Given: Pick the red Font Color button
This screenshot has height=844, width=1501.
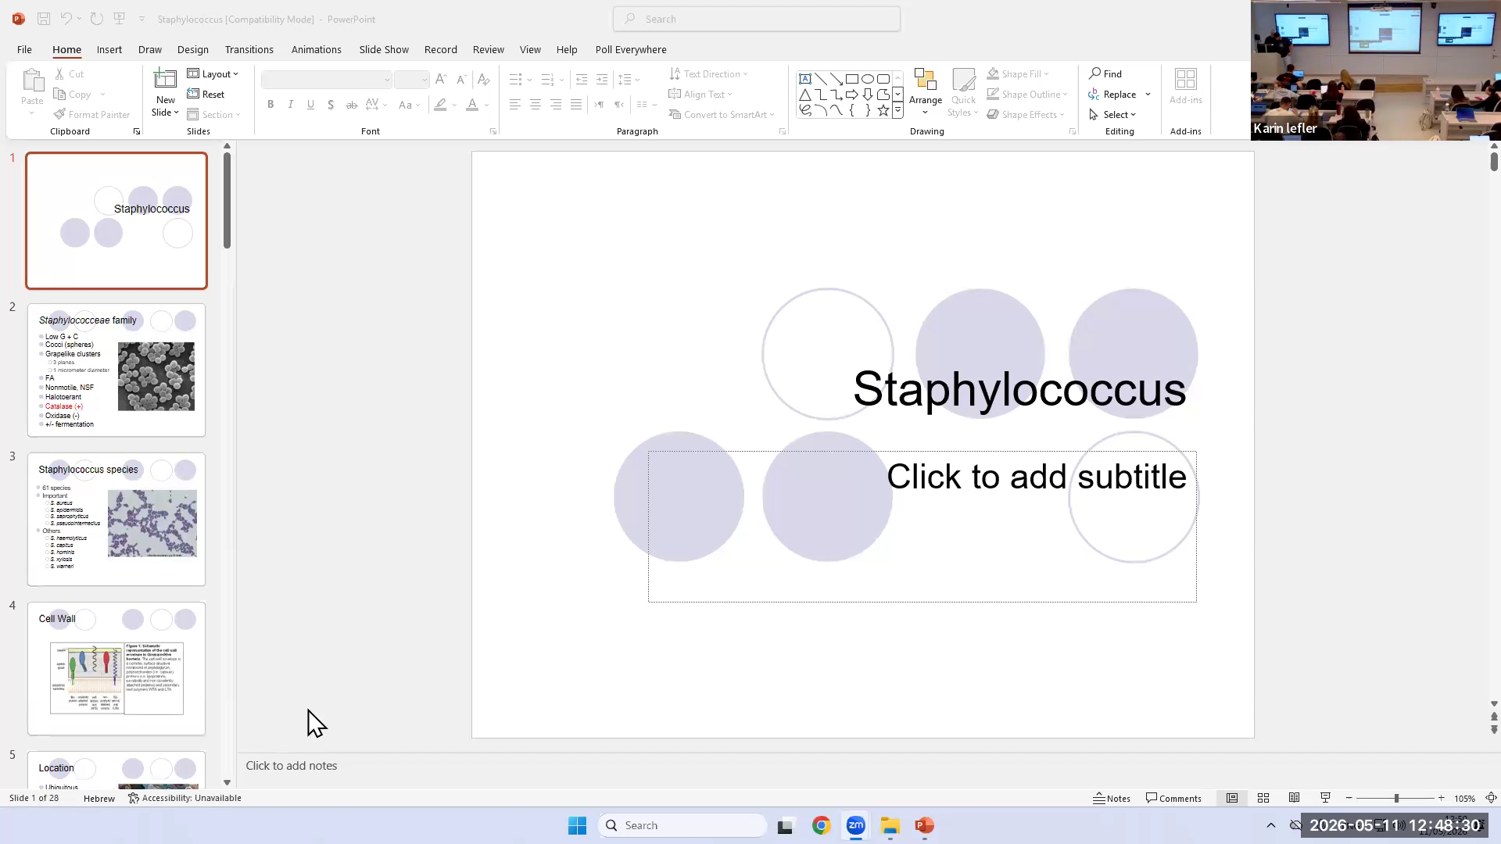Looking at the screenshot, I should click(x=472, y=105).
